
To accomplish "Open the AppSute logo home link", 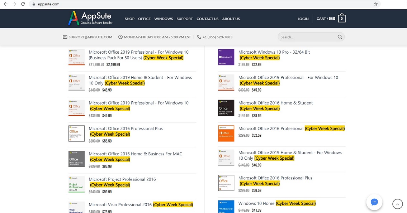I will pos(90,18).
